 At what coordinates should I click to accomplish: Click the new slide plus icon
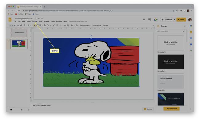tap(10, 25)
